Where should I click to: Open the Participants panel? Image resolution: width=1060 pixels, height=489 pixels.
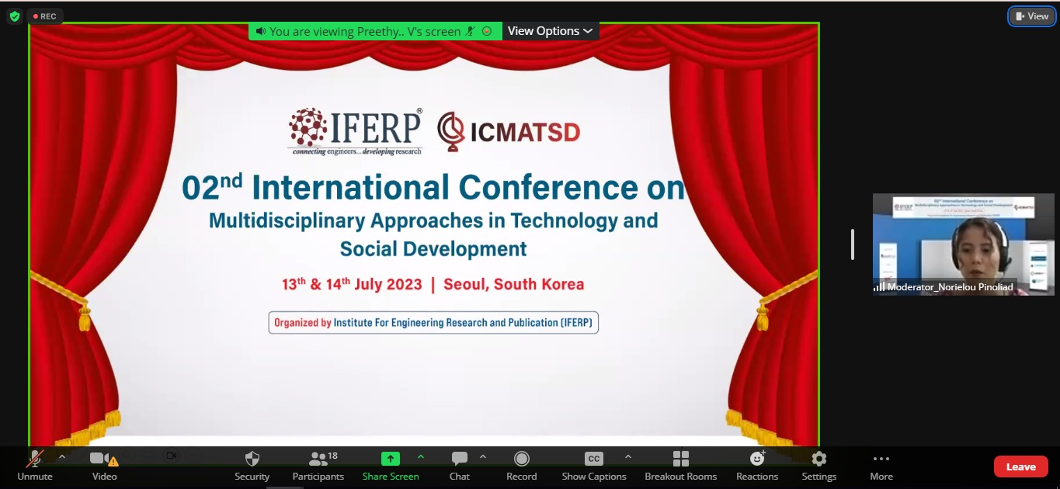pos(318,466)
